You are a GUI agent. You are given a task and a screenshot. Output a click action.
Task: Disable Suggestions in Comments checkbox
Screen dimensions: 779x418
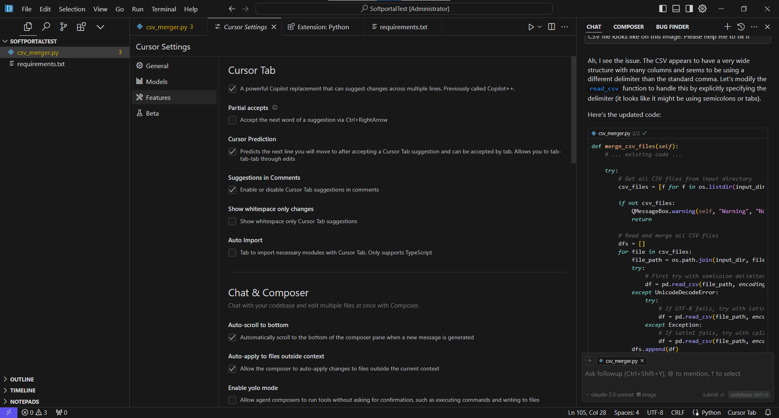click(x=232, y=190)
